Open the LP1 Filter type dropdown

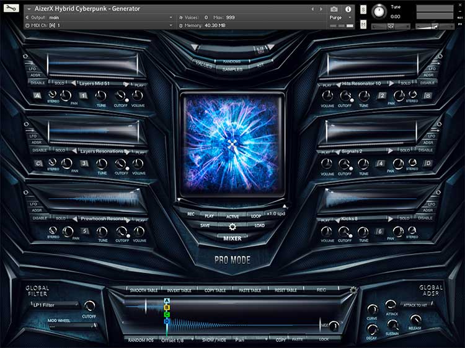click(x=55, y=305)
